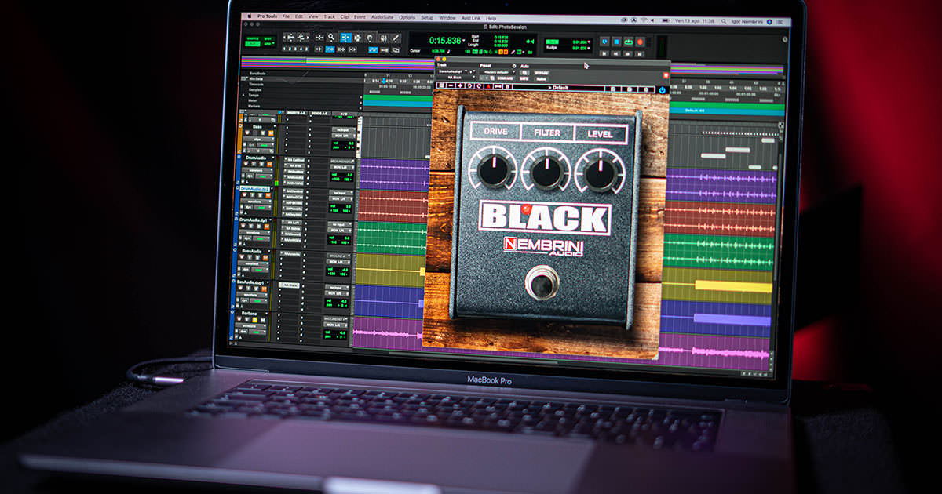Open the Avid Link menu

pos(471,18)
